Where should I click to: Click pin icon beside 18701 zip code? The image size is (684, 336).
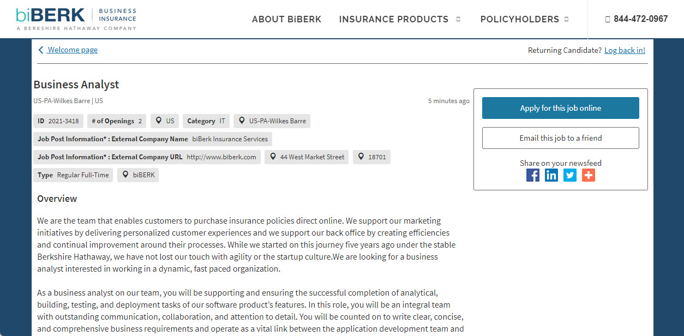pos(361,157)
